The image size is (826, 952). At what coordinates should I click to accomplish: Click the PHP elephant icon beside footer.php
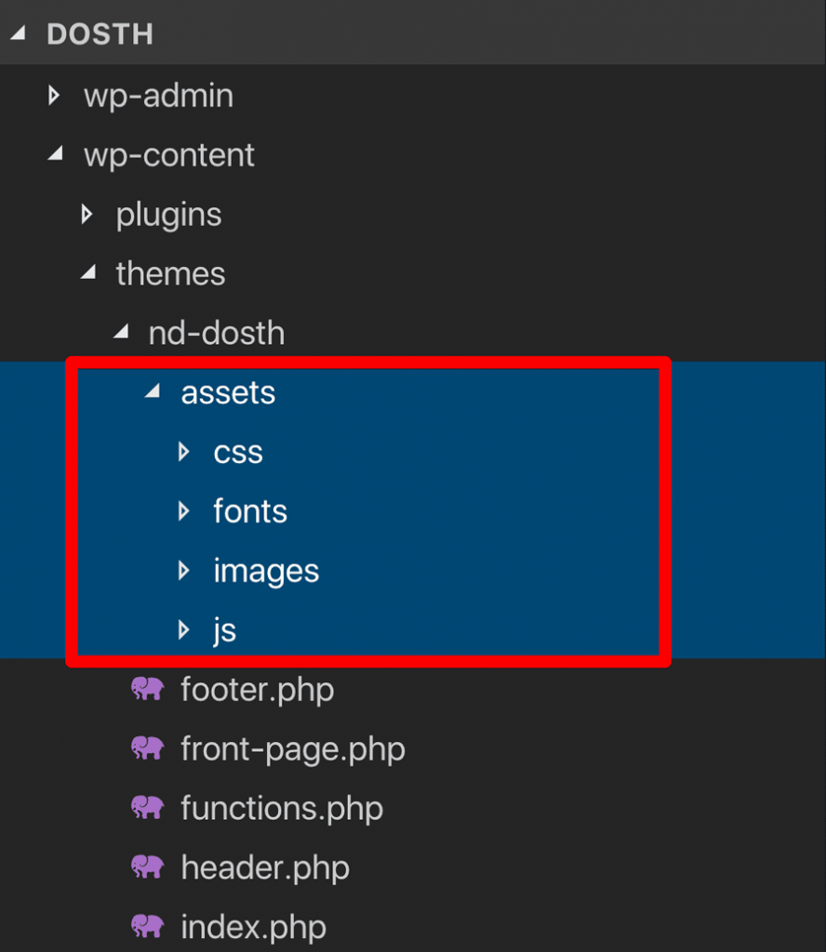pos(148,689)
